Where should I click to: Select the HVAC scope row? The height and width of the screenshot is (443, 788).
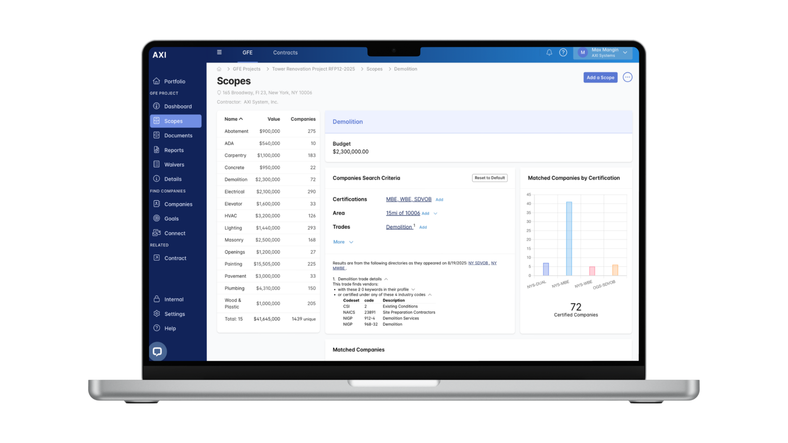268,216
